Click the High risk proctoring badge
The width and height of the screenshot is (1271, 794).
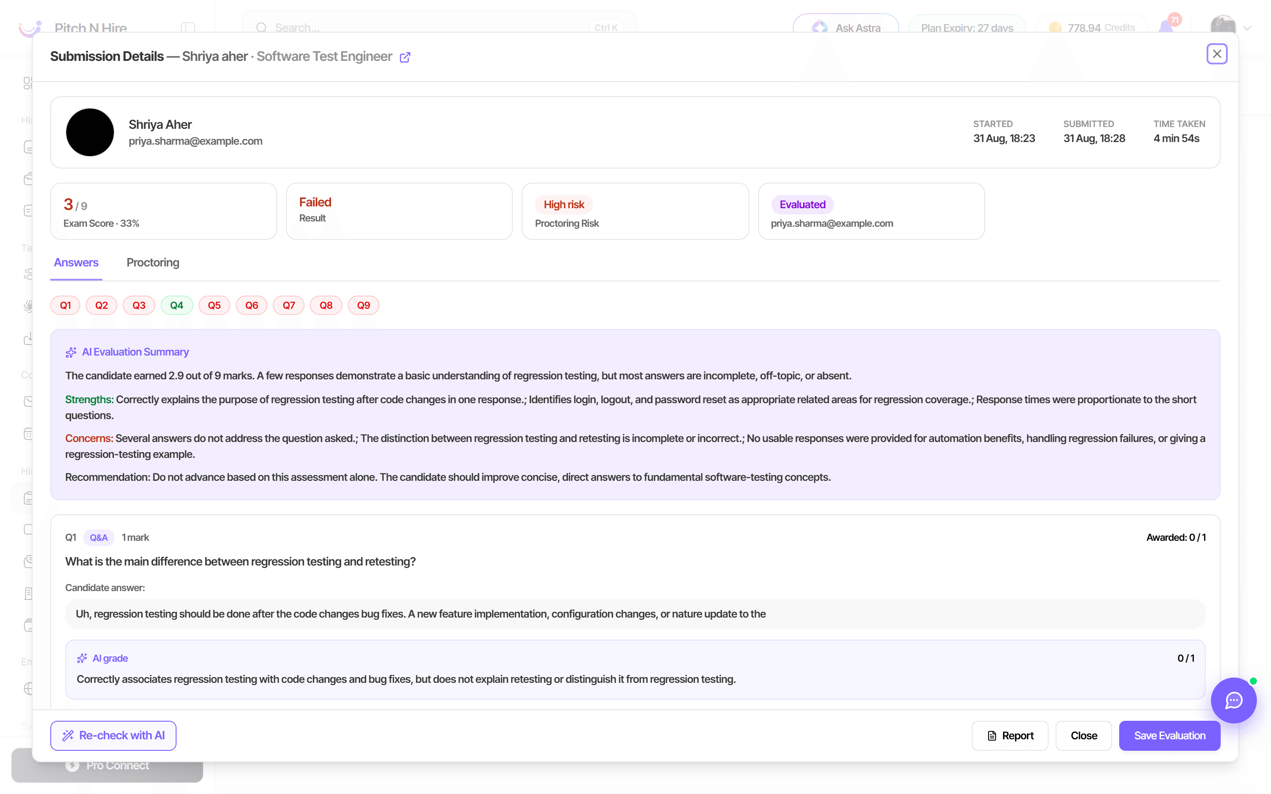tap(564, 204)
